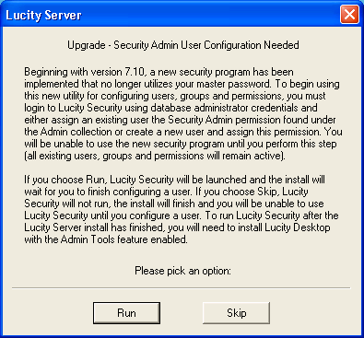
Task: Click the line starting "this new utility for configuring"
Action: pos(175,96)
